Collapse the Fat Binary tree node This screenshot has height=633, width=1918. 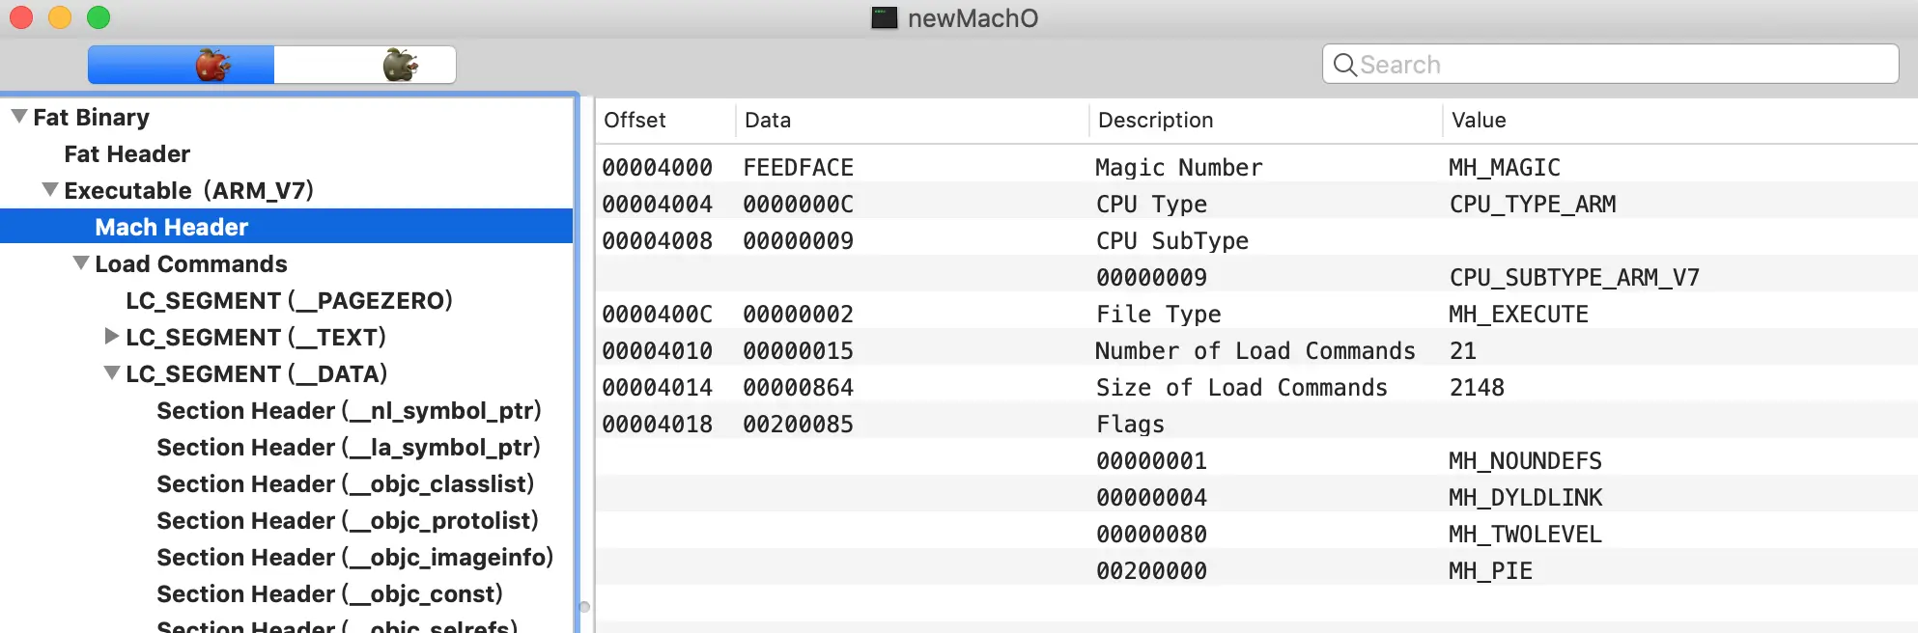click(x=18, y=117)
